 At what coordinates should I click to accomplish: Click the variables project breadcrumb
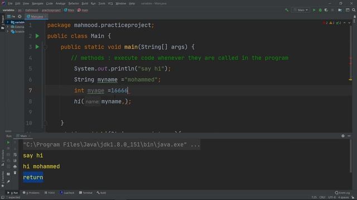(8, 10)
